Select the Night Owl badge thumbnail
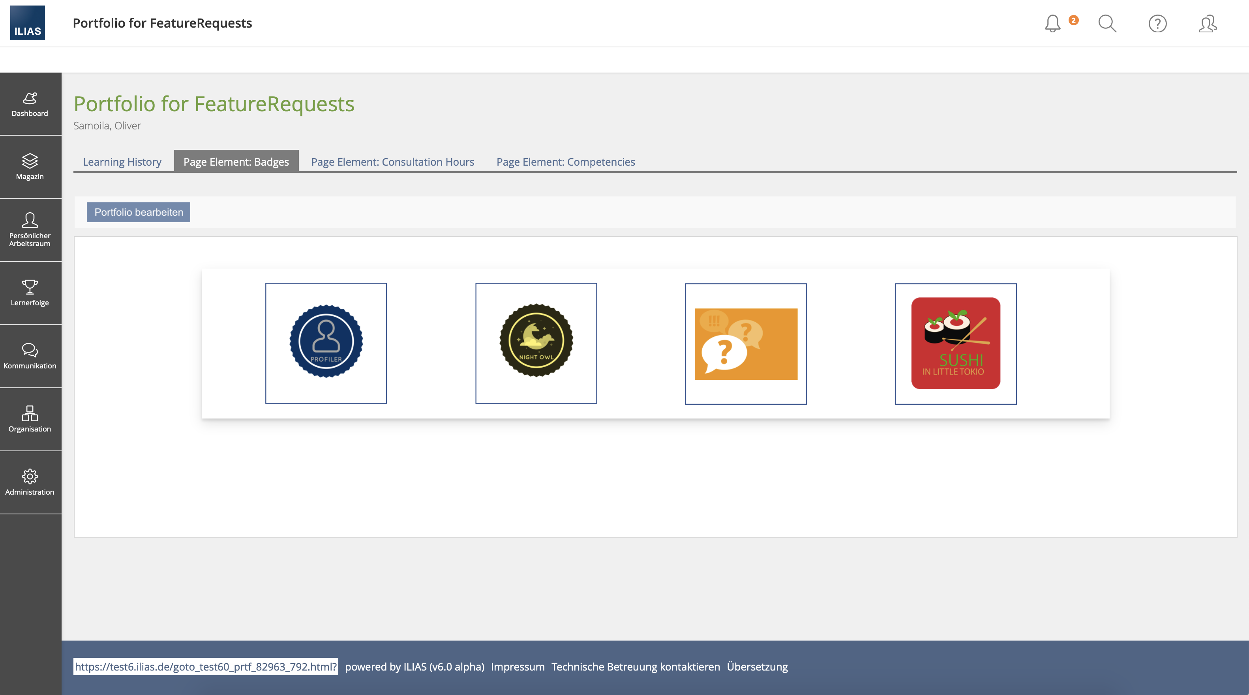 (536, 343)
